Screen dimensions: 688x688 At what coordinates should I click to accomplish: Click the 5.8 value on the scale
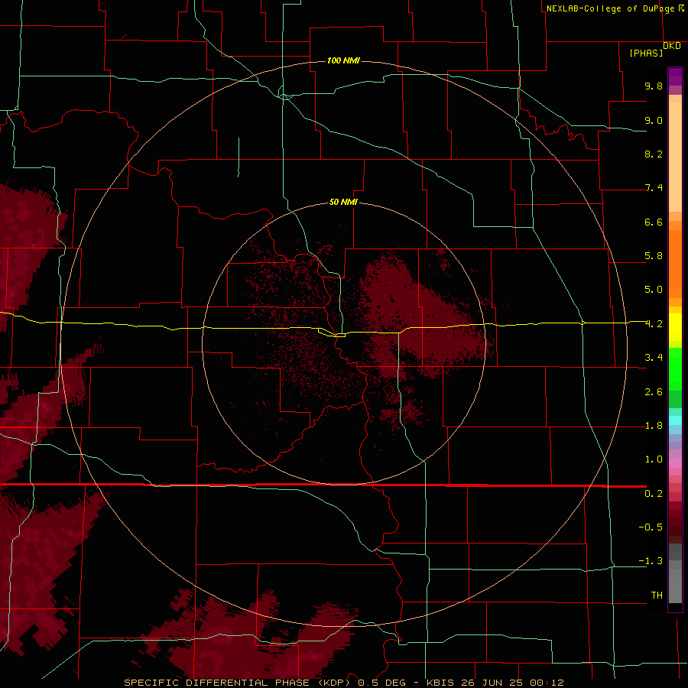[x=654, y=256]
